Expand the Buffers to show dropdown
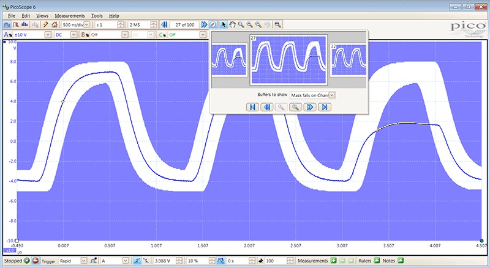Viewport: 490px width, 268px height. pos(333,95)
